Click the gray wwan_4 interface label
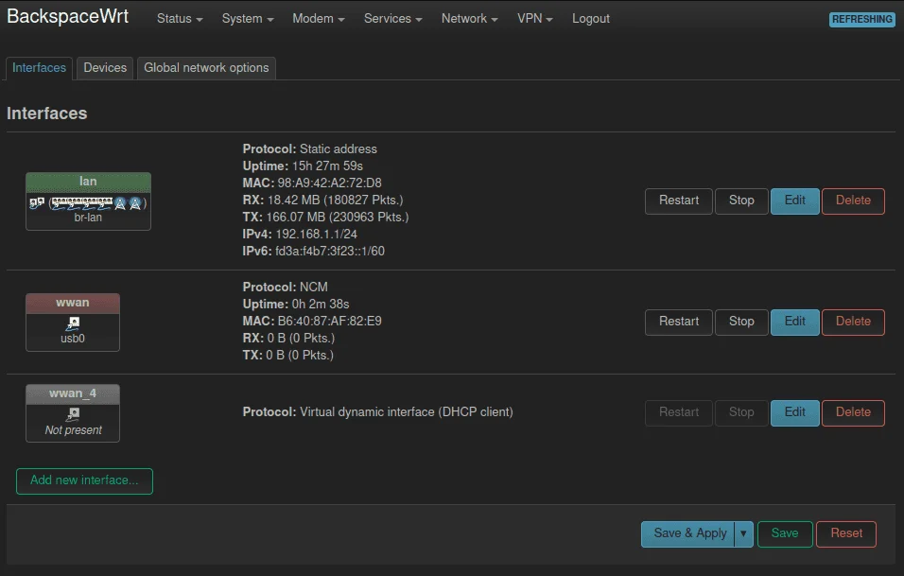Image resolution: width=904 pixels, height=576 pixels. pyautogui.click(x=73, y=393)
